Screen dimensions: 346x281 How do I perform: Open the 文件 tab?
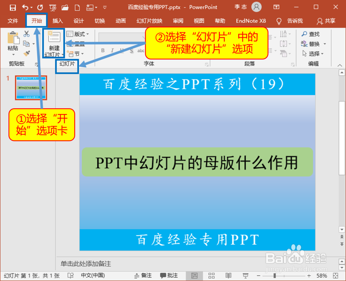[13, 21]
